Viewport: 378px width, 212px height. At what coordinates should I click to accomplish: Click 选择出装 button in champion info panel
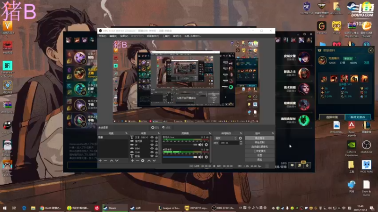tap(332, 117)
